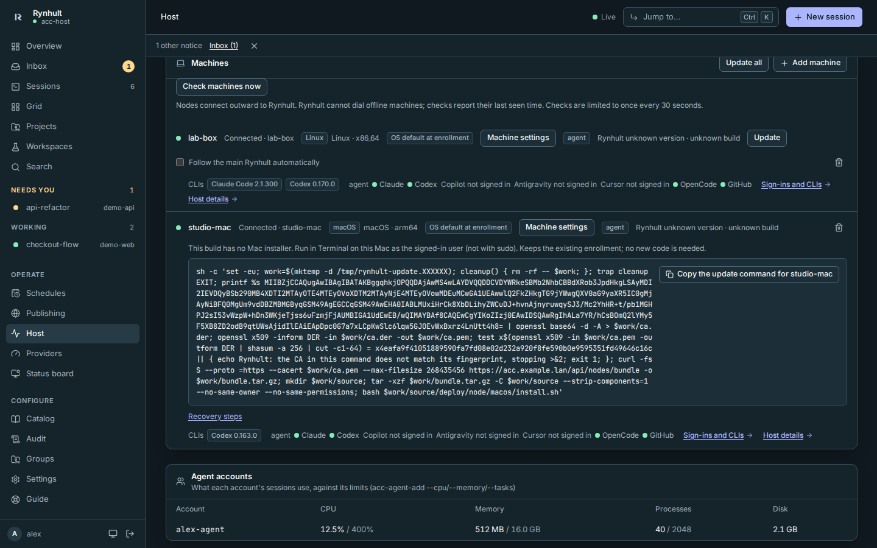Click the Schedules icon in sidebar

[16, 293]
